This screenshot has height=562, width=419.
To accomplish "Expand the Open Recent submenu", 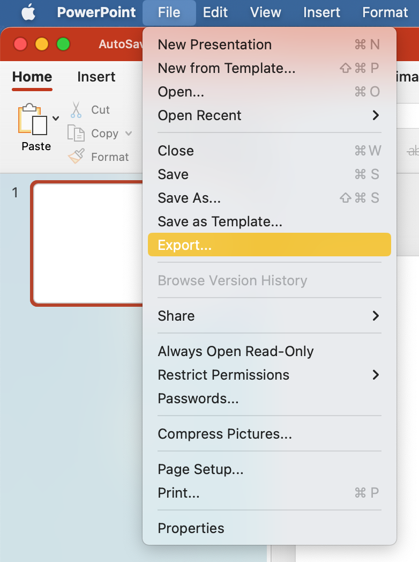I will (375, 115).
